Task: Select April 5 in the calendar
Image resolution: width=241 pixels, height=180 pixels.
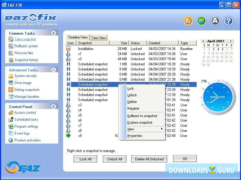Action: [x=222, y=49]
